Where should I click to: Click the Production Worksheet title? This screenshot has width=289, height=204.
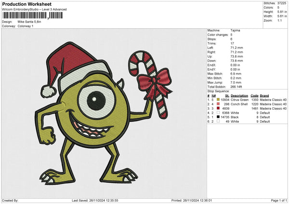(x=27, y=4)
